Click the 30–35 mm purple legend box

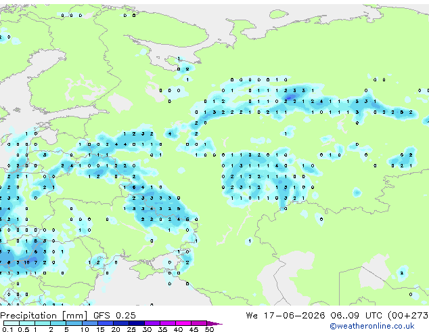click(152, 323)
